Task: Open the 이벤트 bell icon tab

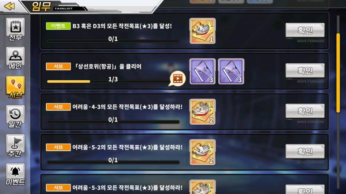Action: point(15,175)
